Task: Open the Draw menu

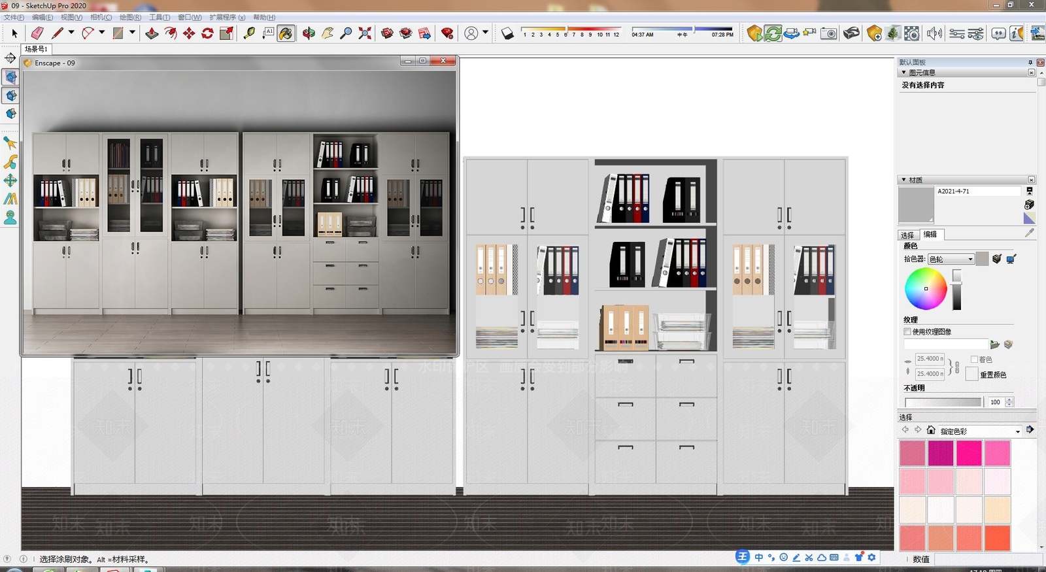Action: coord(130,18)
